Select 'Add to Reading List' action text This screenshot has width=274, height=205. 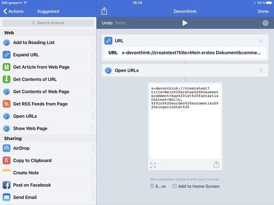click(34, 42)
